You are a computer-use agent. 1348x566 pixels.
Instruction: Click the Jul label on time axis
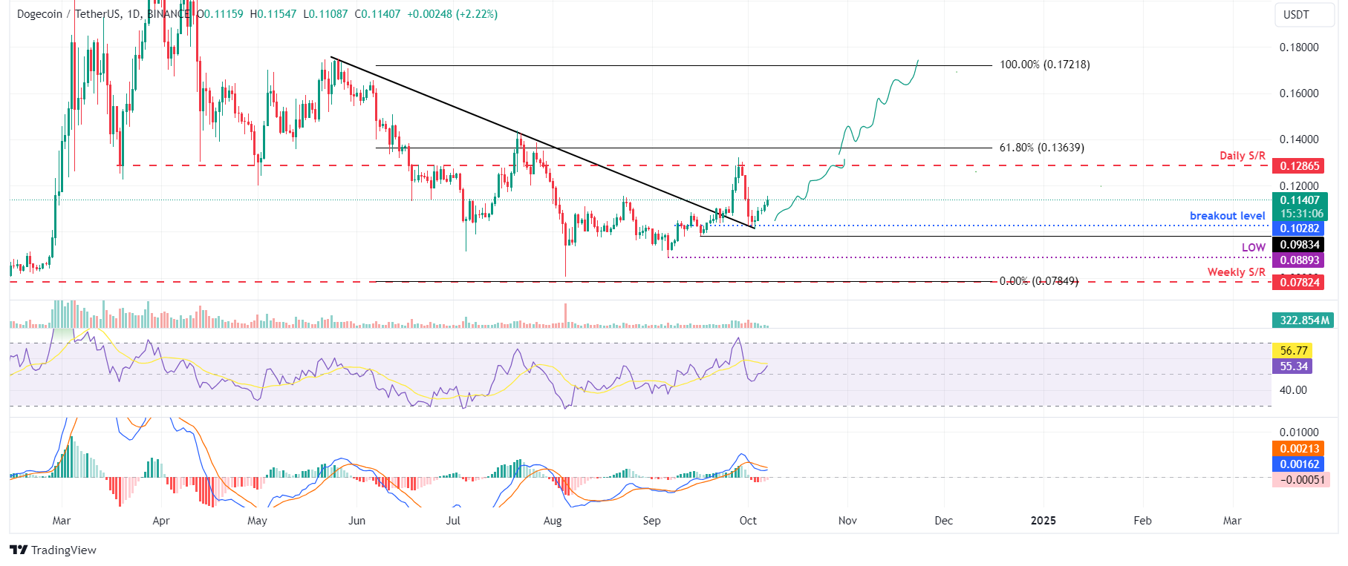[453, 521]
